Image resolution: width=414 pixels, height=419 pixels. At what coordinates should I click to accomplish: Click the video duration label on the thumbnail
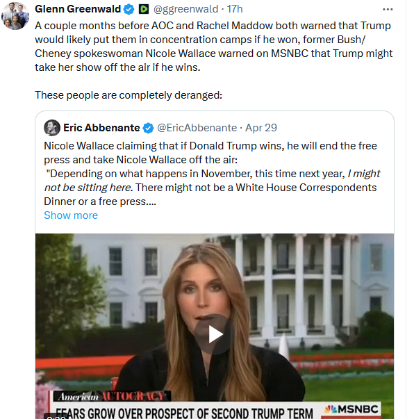[x=56, y=416]
